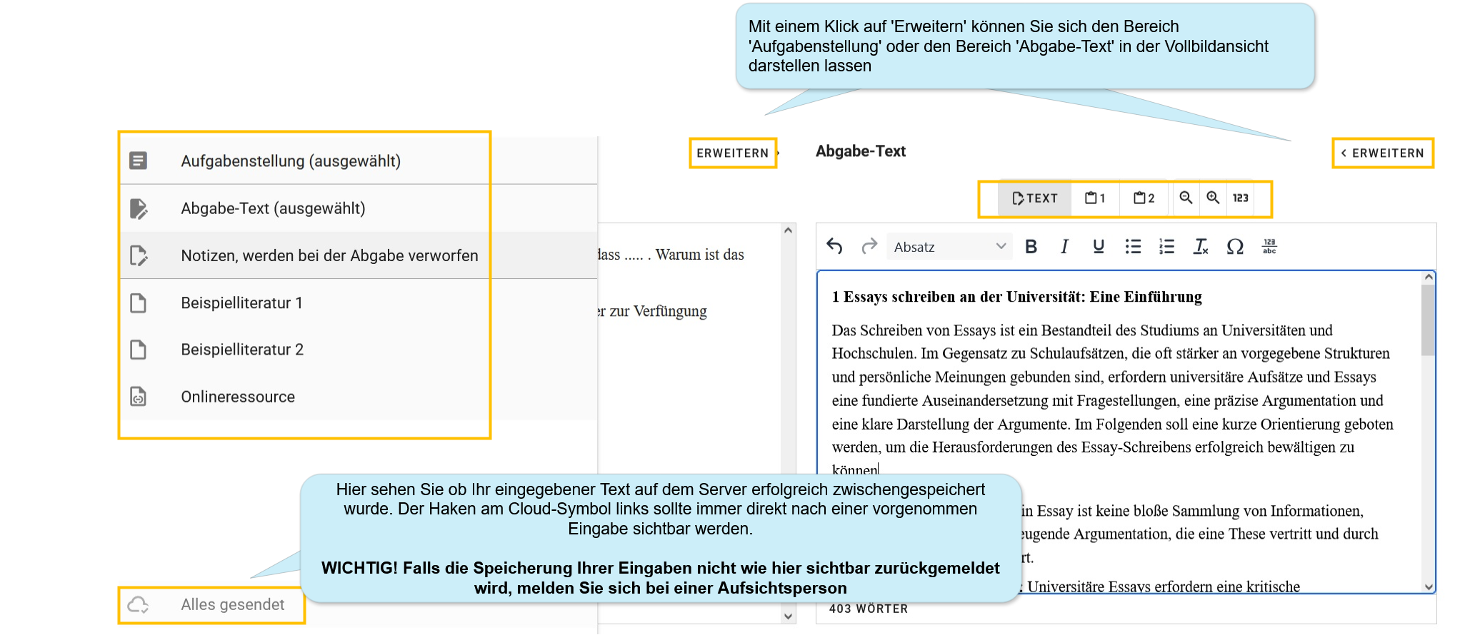Screen dimensions: 1460x635
Task: Click the editor vertical scrollbar thumb
Action: coord(1428,320)
